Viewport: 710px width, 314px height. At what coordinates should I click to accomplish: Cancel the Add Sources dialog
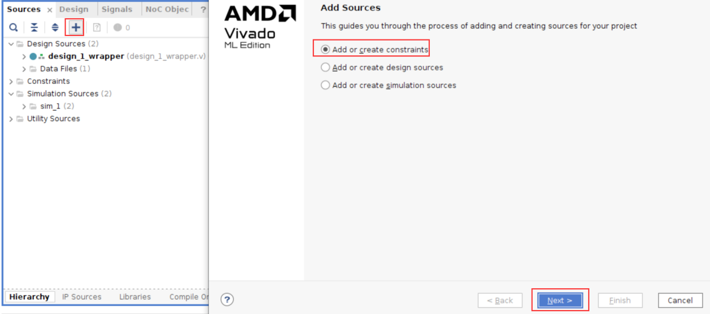tap(680, 300)
